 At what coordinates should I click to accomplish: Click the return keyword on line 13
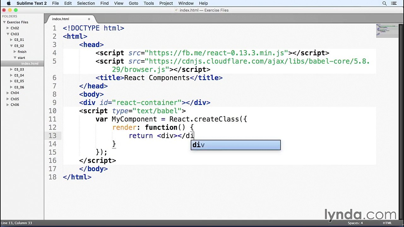tap(141, 136)
